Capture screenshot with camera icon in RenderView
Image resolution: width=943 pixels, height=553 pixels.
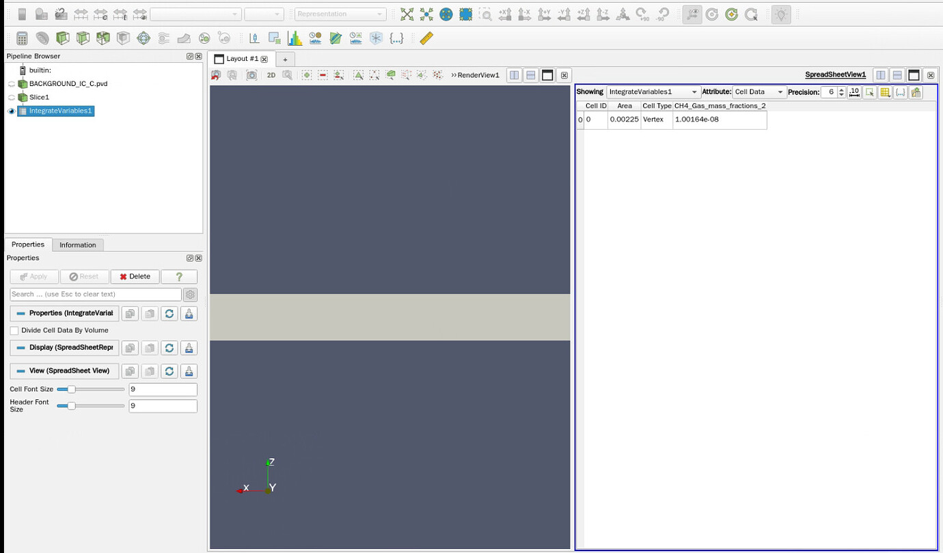252,75
